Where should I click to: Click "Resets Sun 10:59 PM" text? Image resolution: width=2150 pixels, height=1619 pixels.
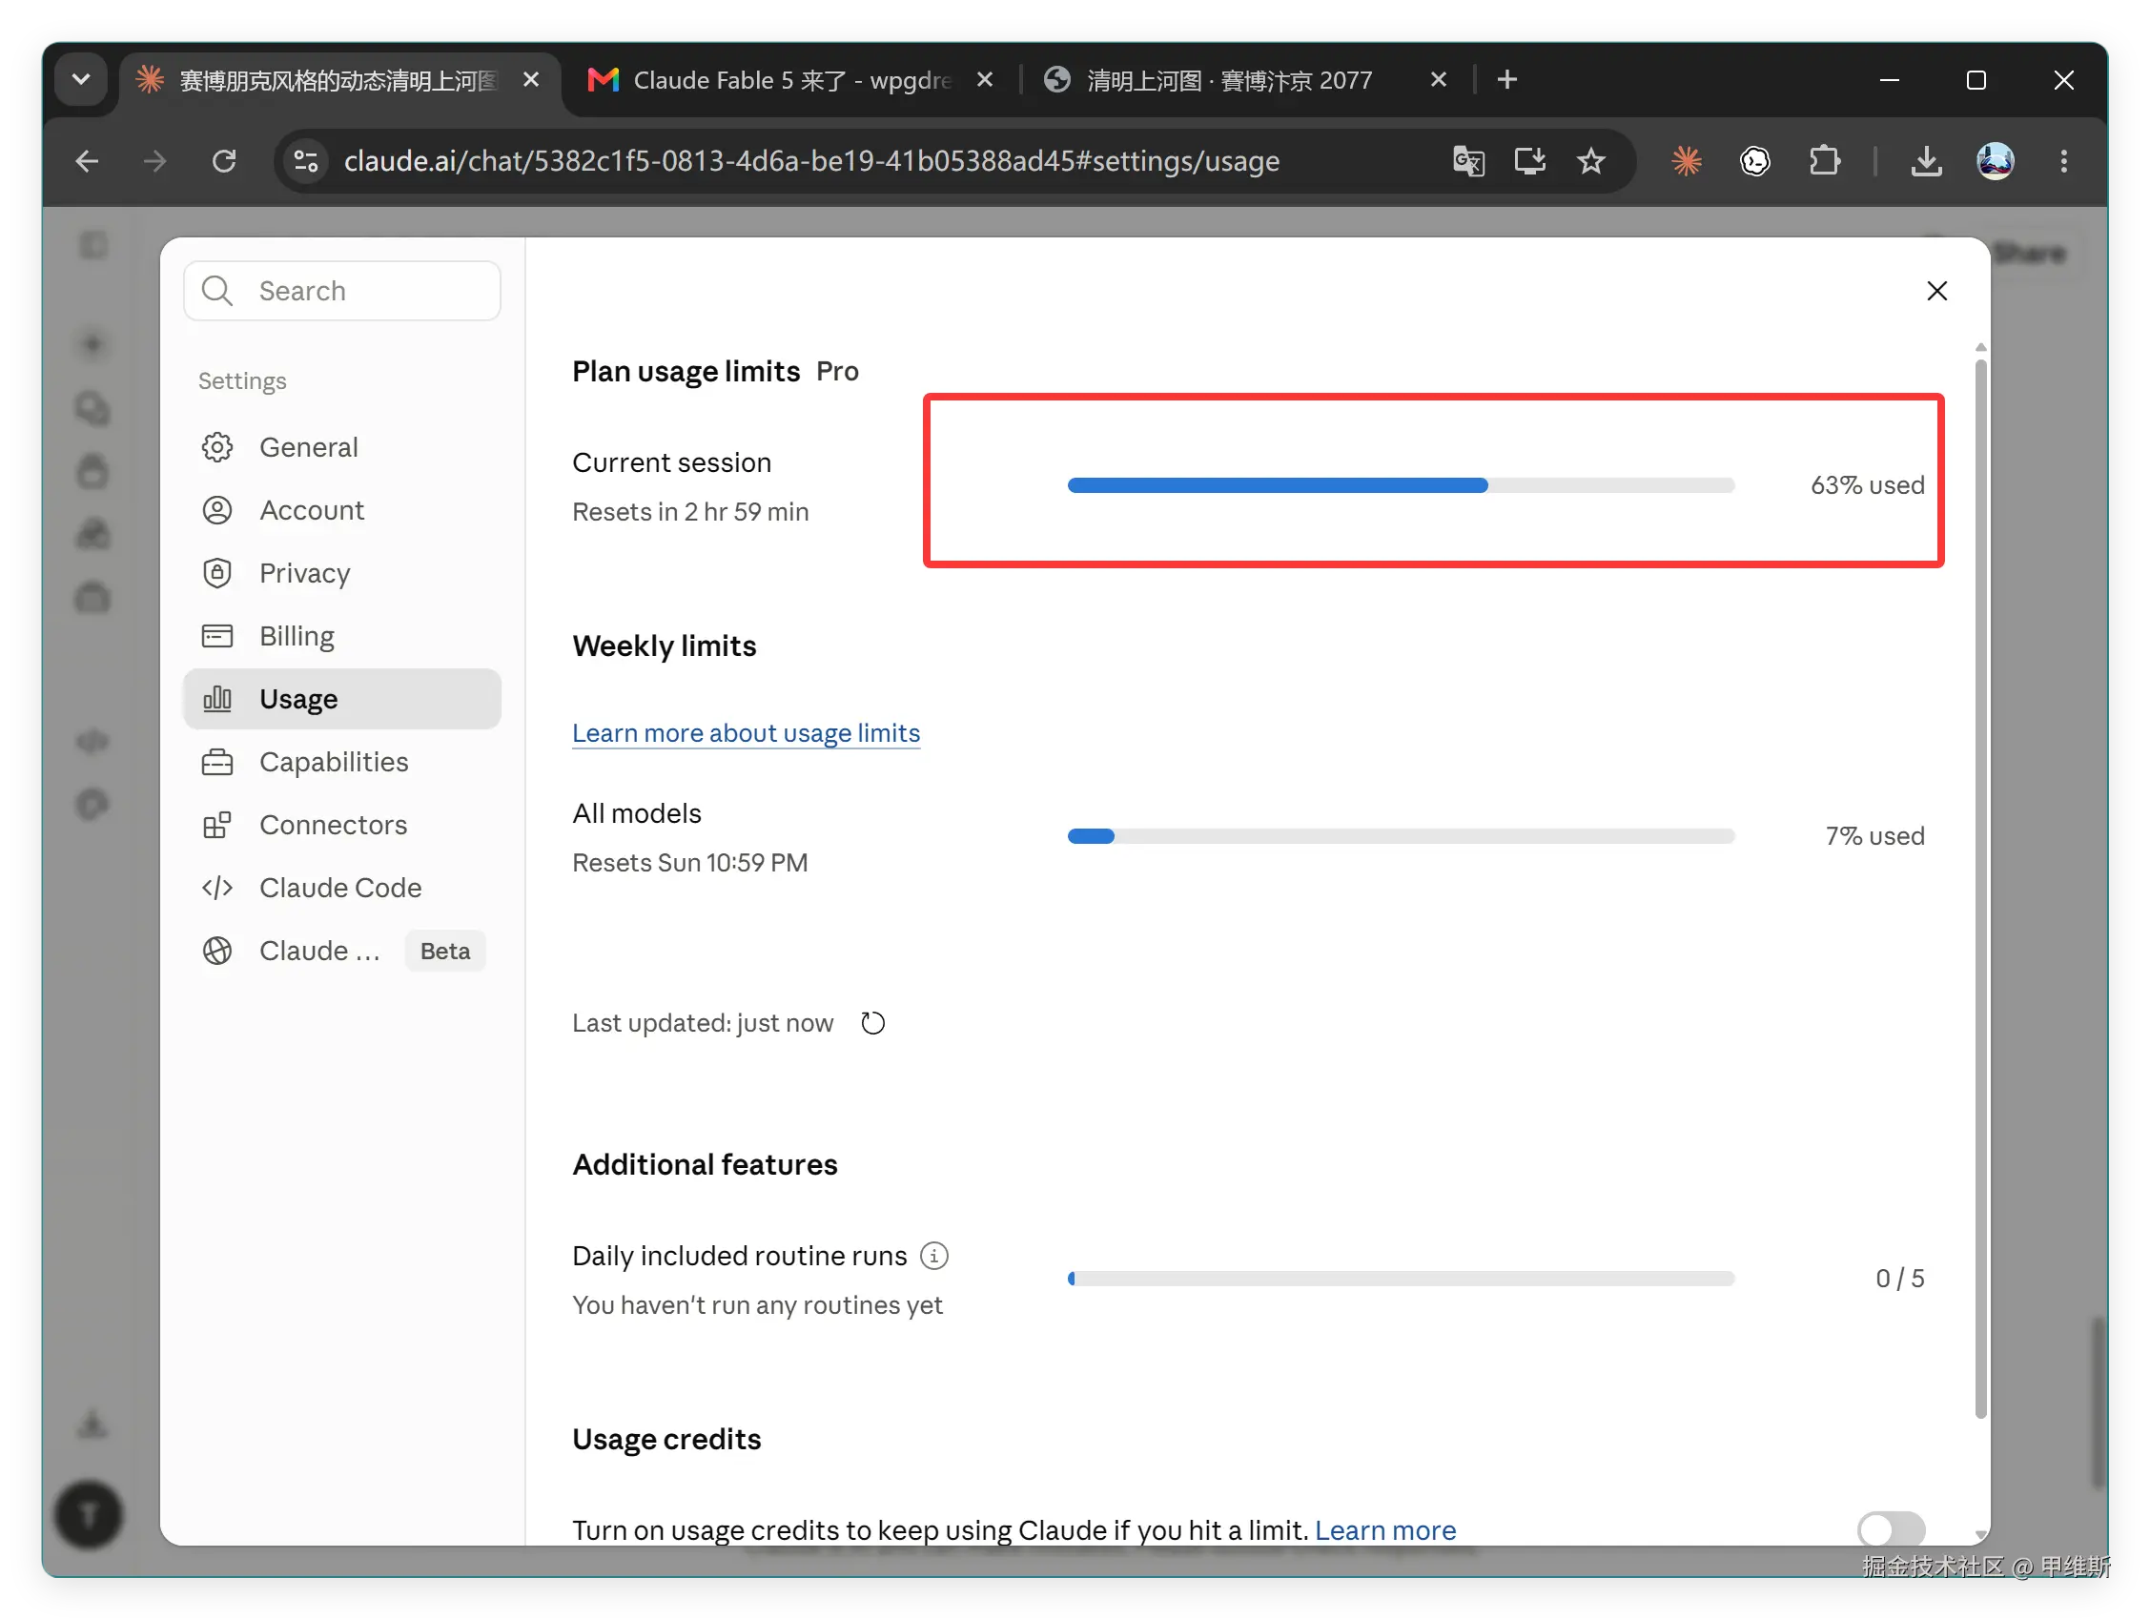690,863
